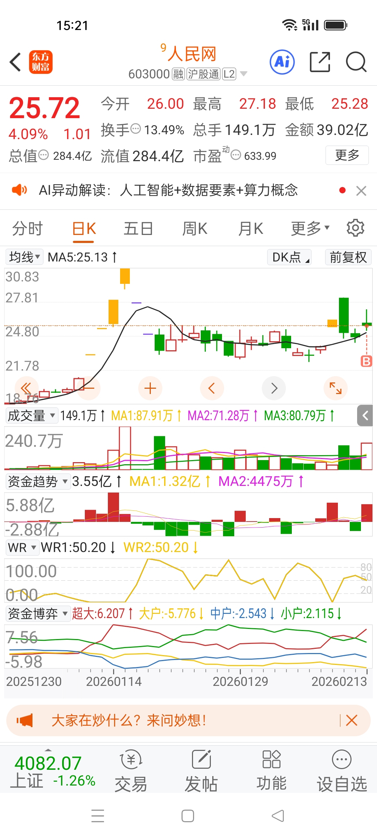Tap 更多 button for more quote data

(x=347, y=155)
